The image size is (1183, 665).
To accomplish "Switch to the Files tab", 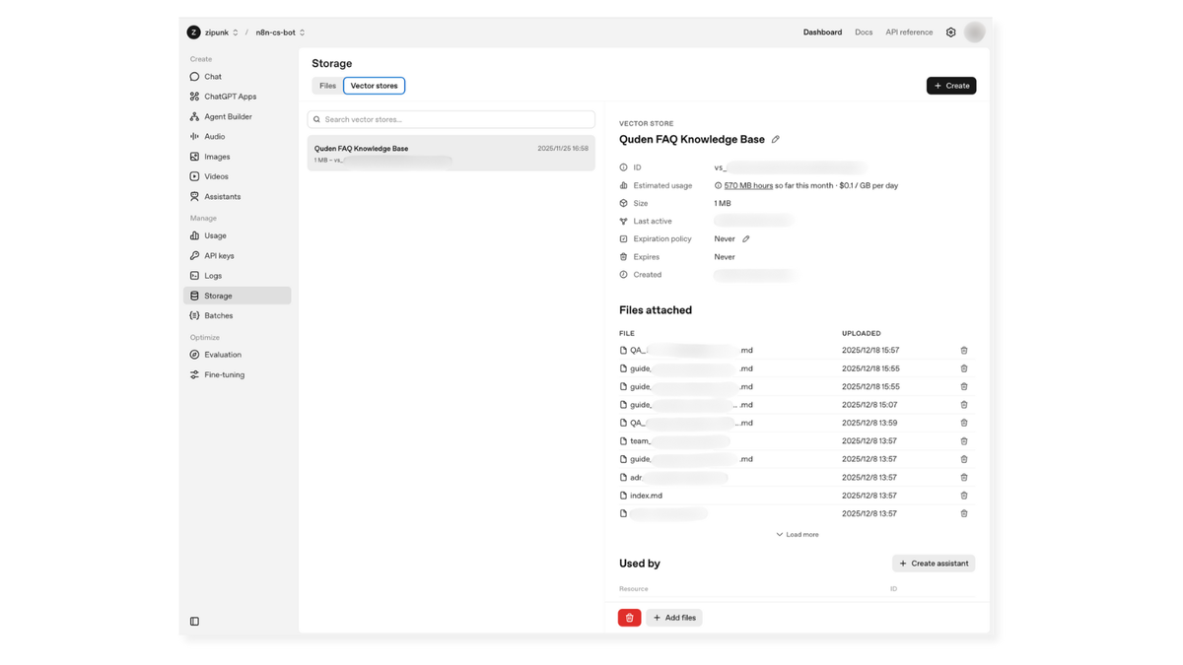I will [327, 86].
